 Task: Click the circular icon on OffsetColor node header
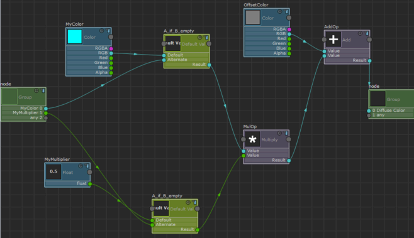pos(279,11)
